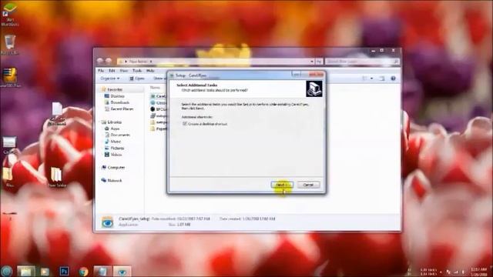Open the BlueStacks desktop shortcut
Image resolution: width=493 pixels, height=277 pixels.
(x=10, y=14)
